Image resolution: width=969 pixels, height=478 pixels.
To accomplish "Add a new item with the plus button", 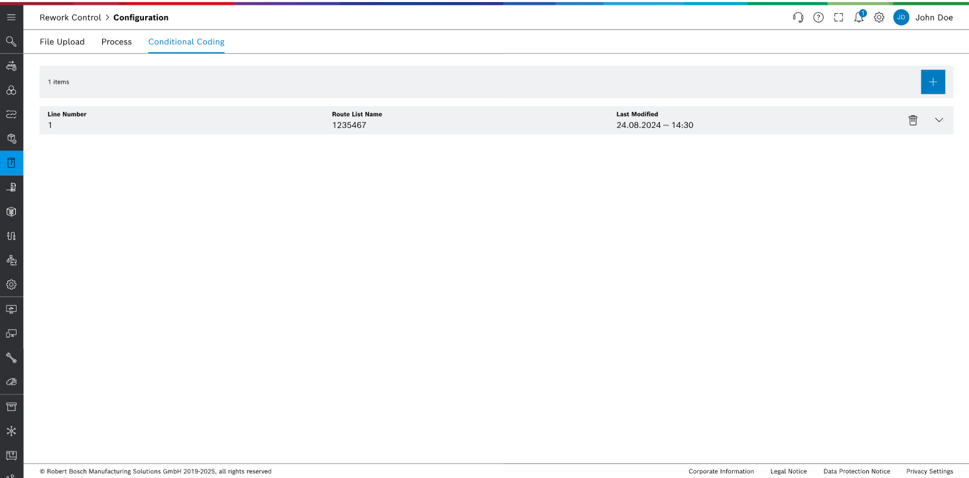I will click(x=933, y=82).
